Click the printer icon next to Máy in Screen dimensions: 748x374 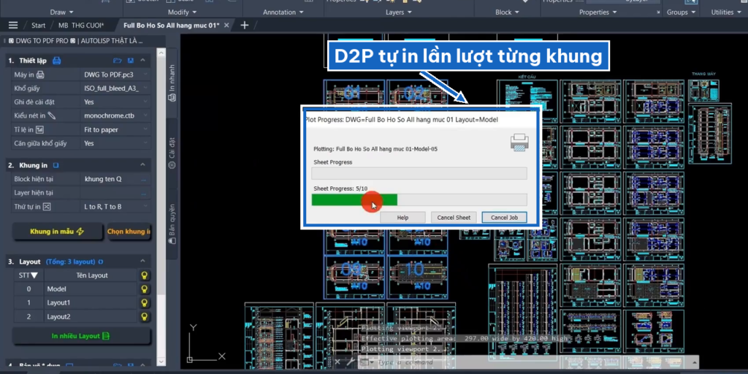click(x=41, y=75)
